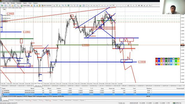This screenshot has height=104, width=185.
Task: Click the tile windows icon
Action: pyautogui.click(x=68, y=5)
